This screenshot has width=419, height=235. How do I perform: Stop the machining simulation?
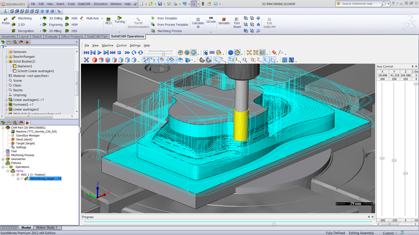(119, 52)
